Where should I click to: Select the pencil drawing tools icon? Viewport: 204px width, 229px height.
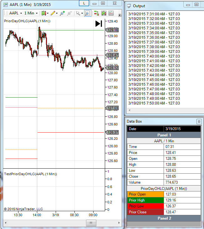[x=53, y=13]
